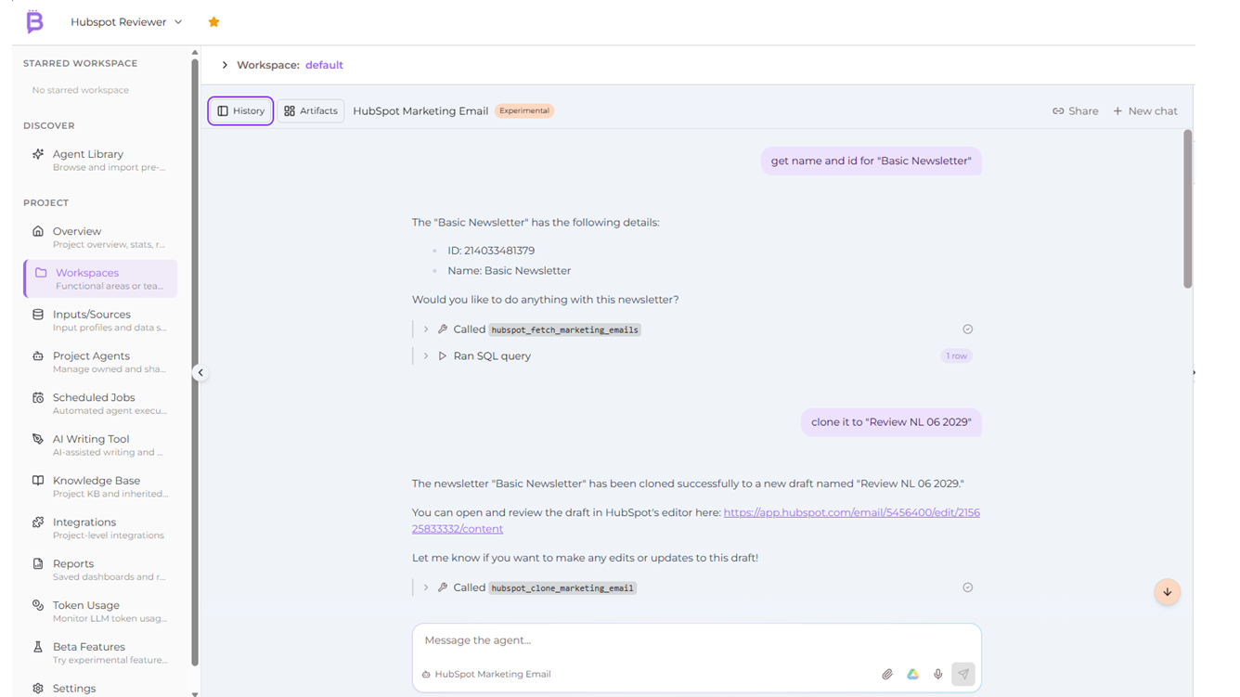The height and width of the screenshot is (697, 1240).
Task: Expand the hubspot_fetch_marketing_emails call
Action: click(x=426, y=329)
